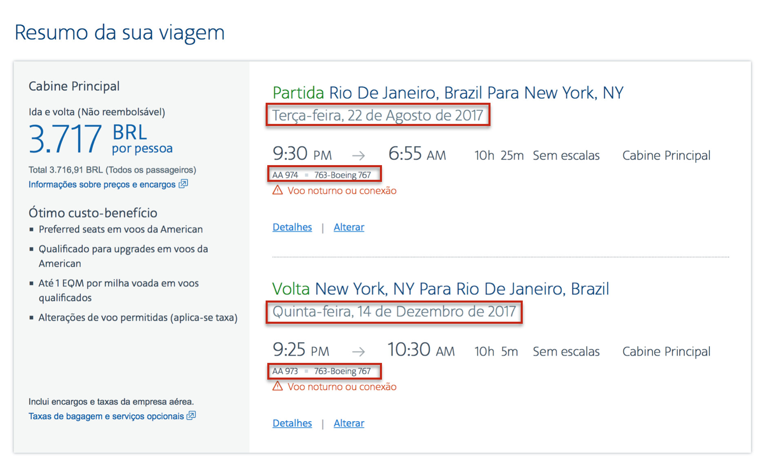This screenshot has height=473, width=768.
Task: Click the Resumo da sua viagem heading
Action: pyautogui.click(x=120, y=33)
